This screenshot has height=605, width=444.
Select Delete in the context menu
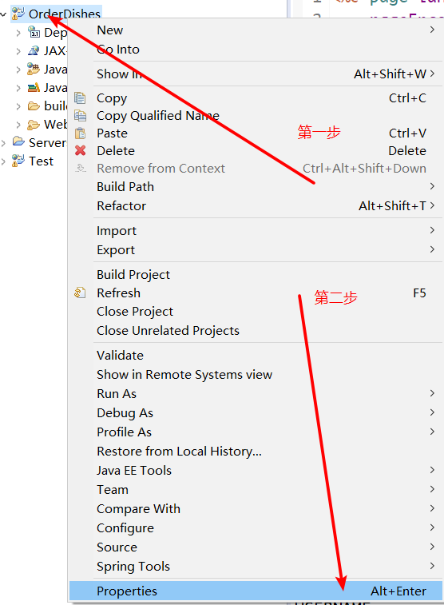pos(255,150)
